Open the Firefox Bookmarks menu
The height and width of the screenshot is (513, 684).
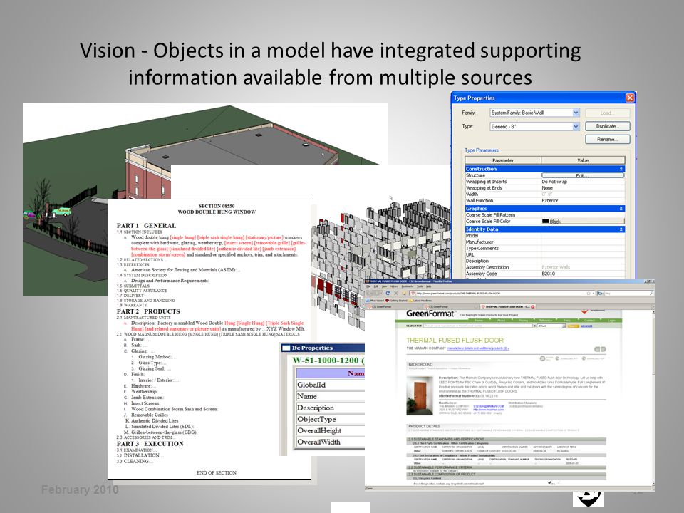(x=408, y=286)
